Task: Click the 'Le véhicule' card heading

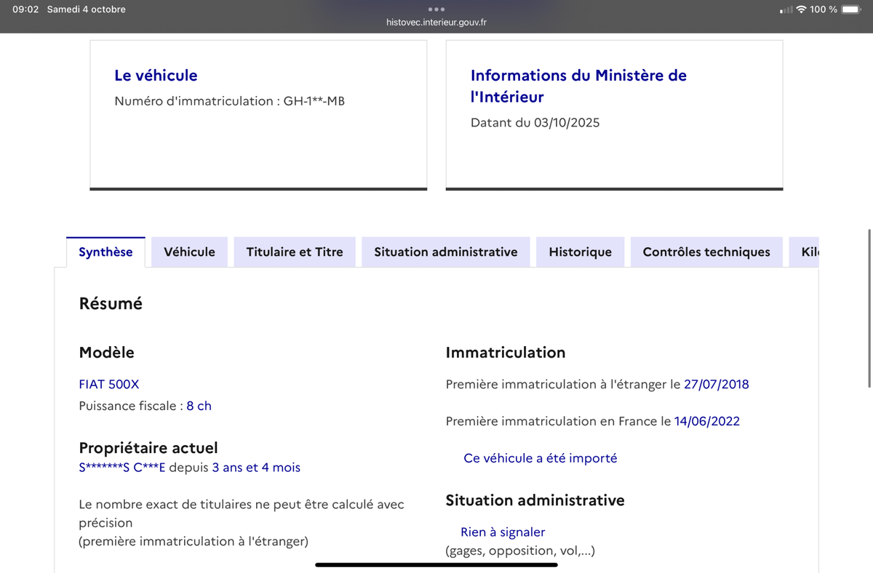Action: pos(156,75)
